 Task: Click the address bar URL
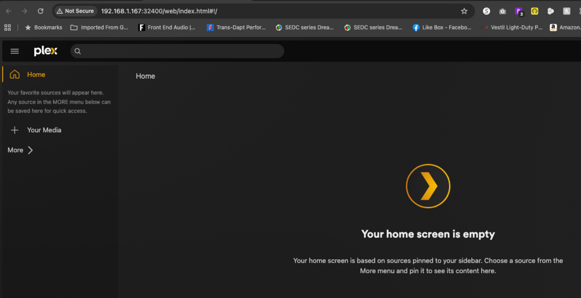point(159,11)
